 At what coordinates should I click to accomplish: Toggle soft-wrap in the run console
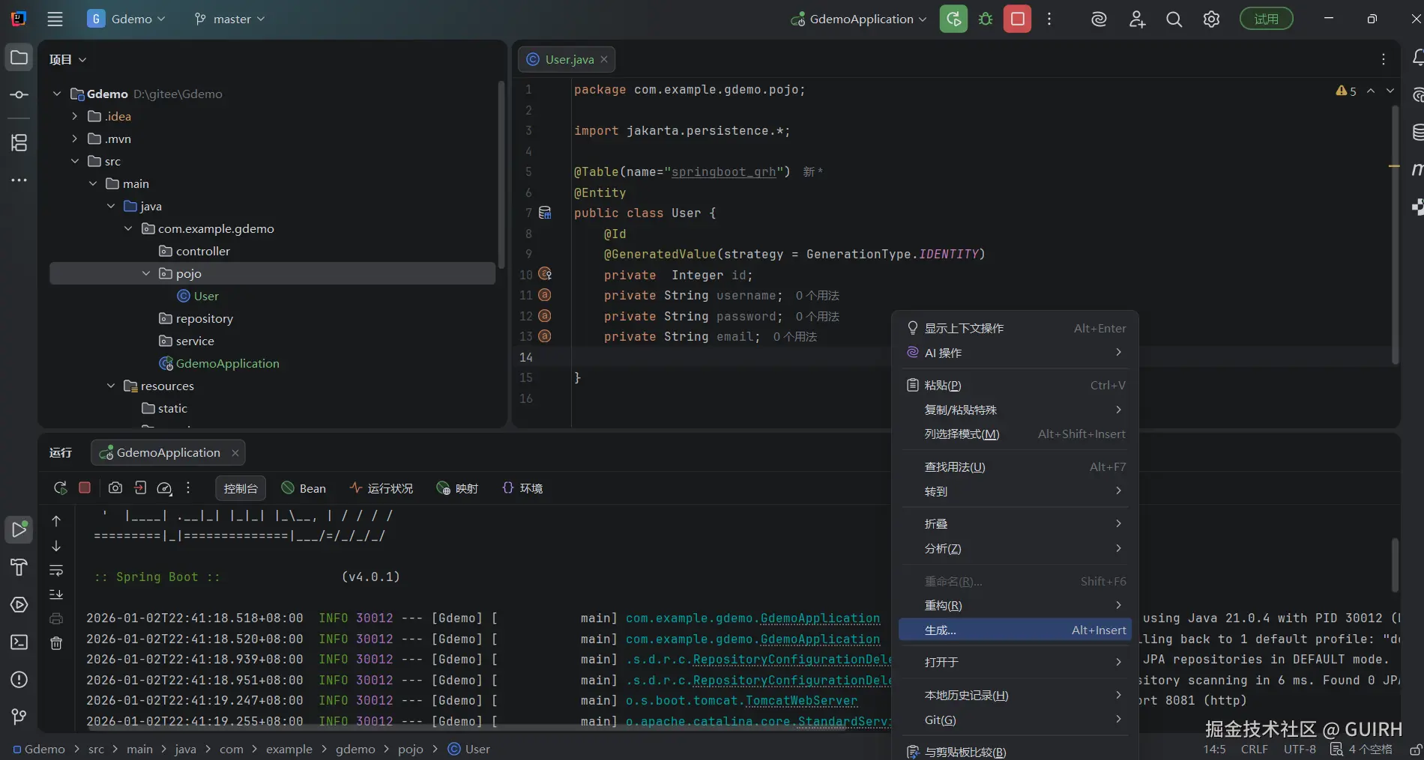coord(56,571)
